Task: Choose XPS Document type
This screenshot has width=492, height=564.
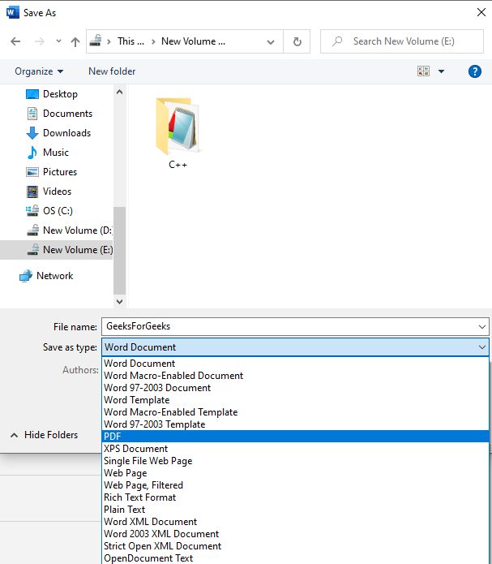Action: [295, 449]
